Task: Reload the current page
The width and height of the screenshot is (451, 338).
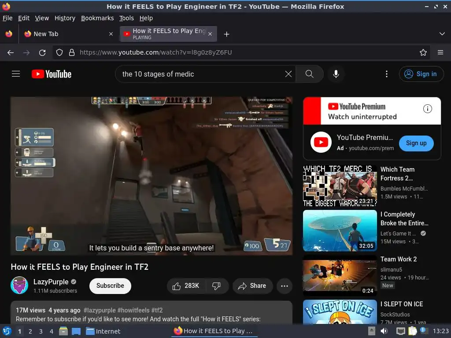Action: [42, 52]
